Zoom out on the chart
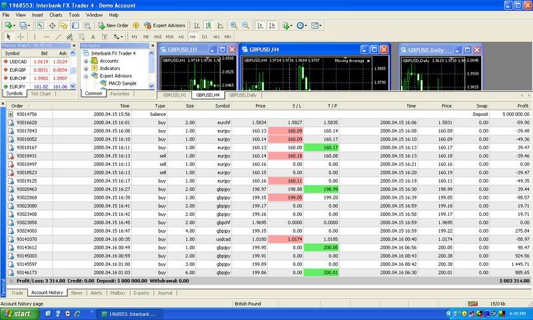This screenshot has height=320, width=533. click(245, 25)
